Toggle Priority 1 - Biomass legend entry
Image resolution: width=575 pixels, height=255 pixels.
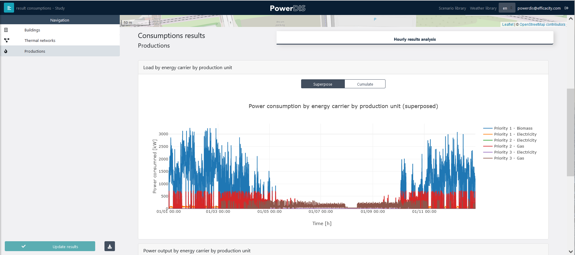[x=508, y=128]
